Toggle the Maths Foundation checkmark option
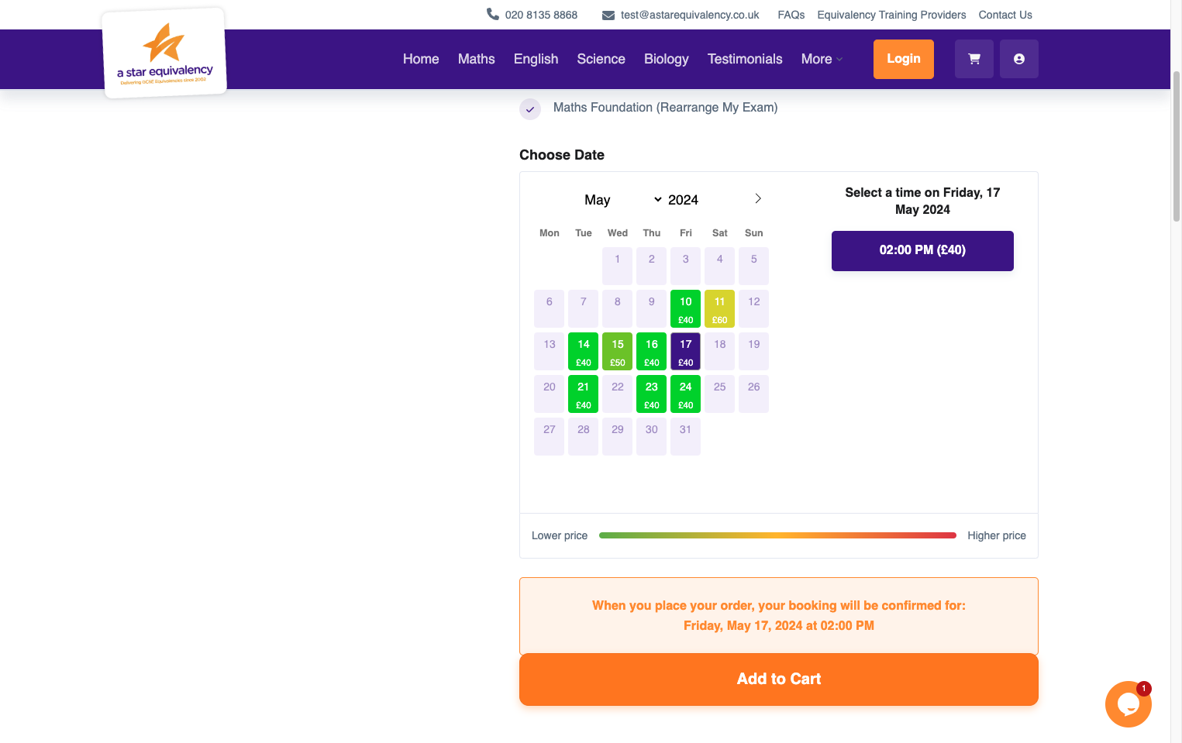This screenshot has width=1182, height=743. coord(530,109)
